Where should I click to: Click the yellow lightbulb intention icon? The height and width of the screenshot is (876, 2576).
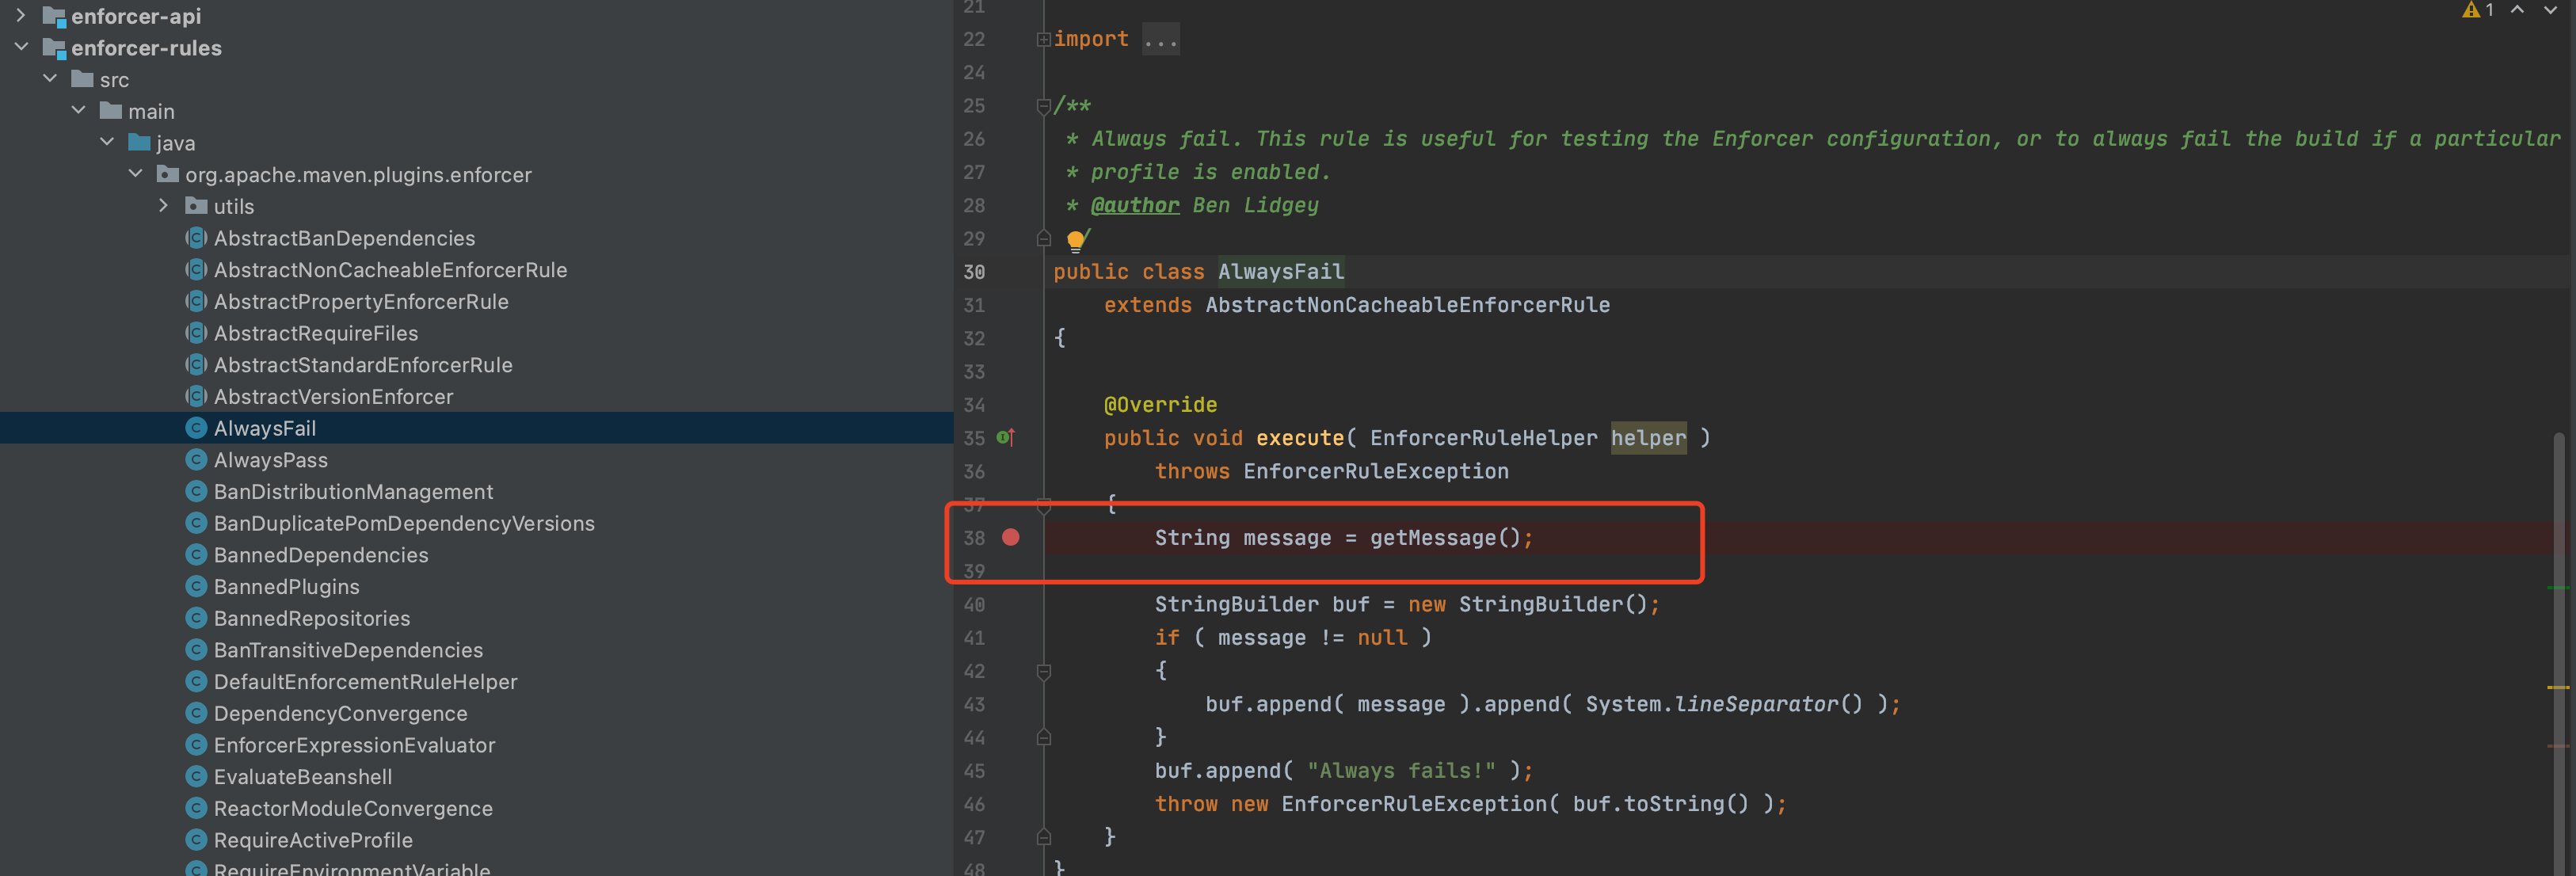pos(1075,240)
